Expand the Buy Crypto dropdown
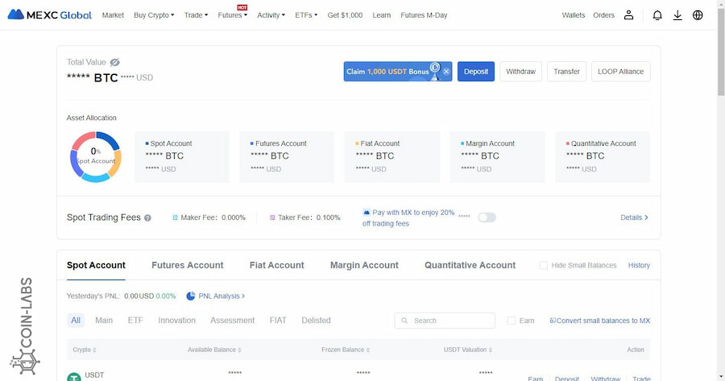Image resolution: width=725 pixels, height=381 pixels. pos(154,14)
